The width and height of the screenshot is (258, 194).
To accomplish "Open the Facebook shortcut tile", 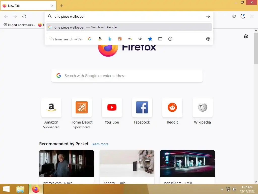I will point(142,108).
